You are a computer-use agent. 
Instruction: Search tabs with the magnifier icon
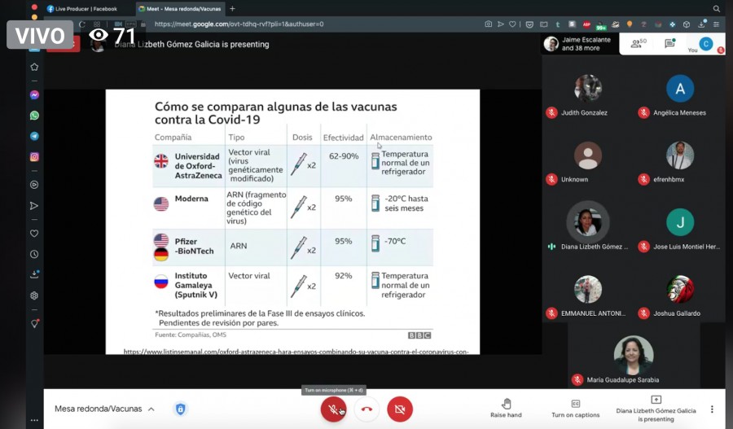tap(716, 8)
